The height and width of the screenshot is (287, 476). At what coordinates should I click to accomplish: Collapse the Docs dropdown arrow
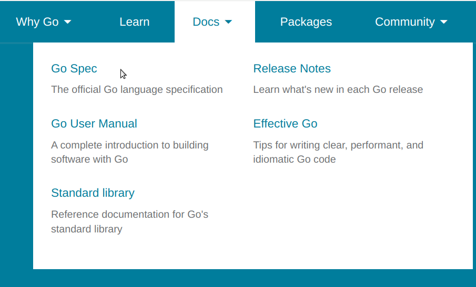[x=228, y=22]
